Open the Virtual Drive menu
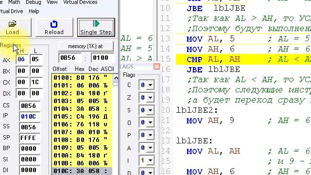Image resolution: width=311 pixels, height=175 pixels. [x=11, y=11]
